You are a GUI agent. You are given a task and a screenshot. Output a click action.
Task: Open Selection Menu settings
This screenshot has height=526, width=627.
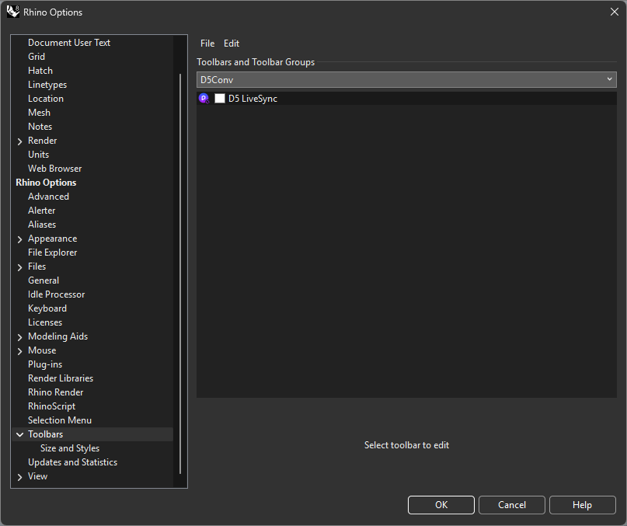click(60, 420)
